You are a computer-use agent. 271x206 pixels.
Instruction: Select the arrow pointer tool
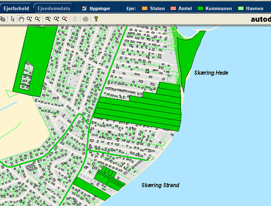click(x=13, y=19)
